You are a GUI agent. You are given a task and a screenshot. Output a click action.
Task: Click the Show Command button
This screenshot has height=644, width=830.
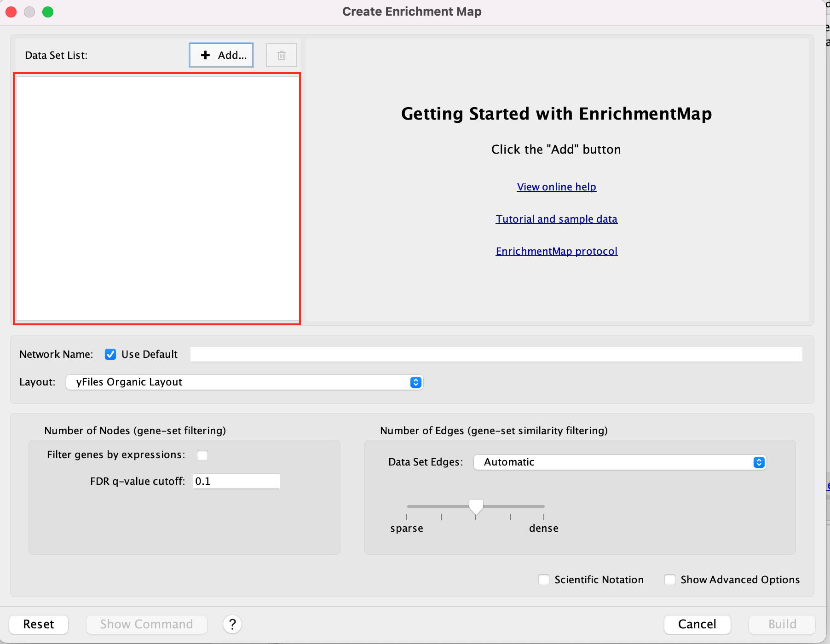146,624
